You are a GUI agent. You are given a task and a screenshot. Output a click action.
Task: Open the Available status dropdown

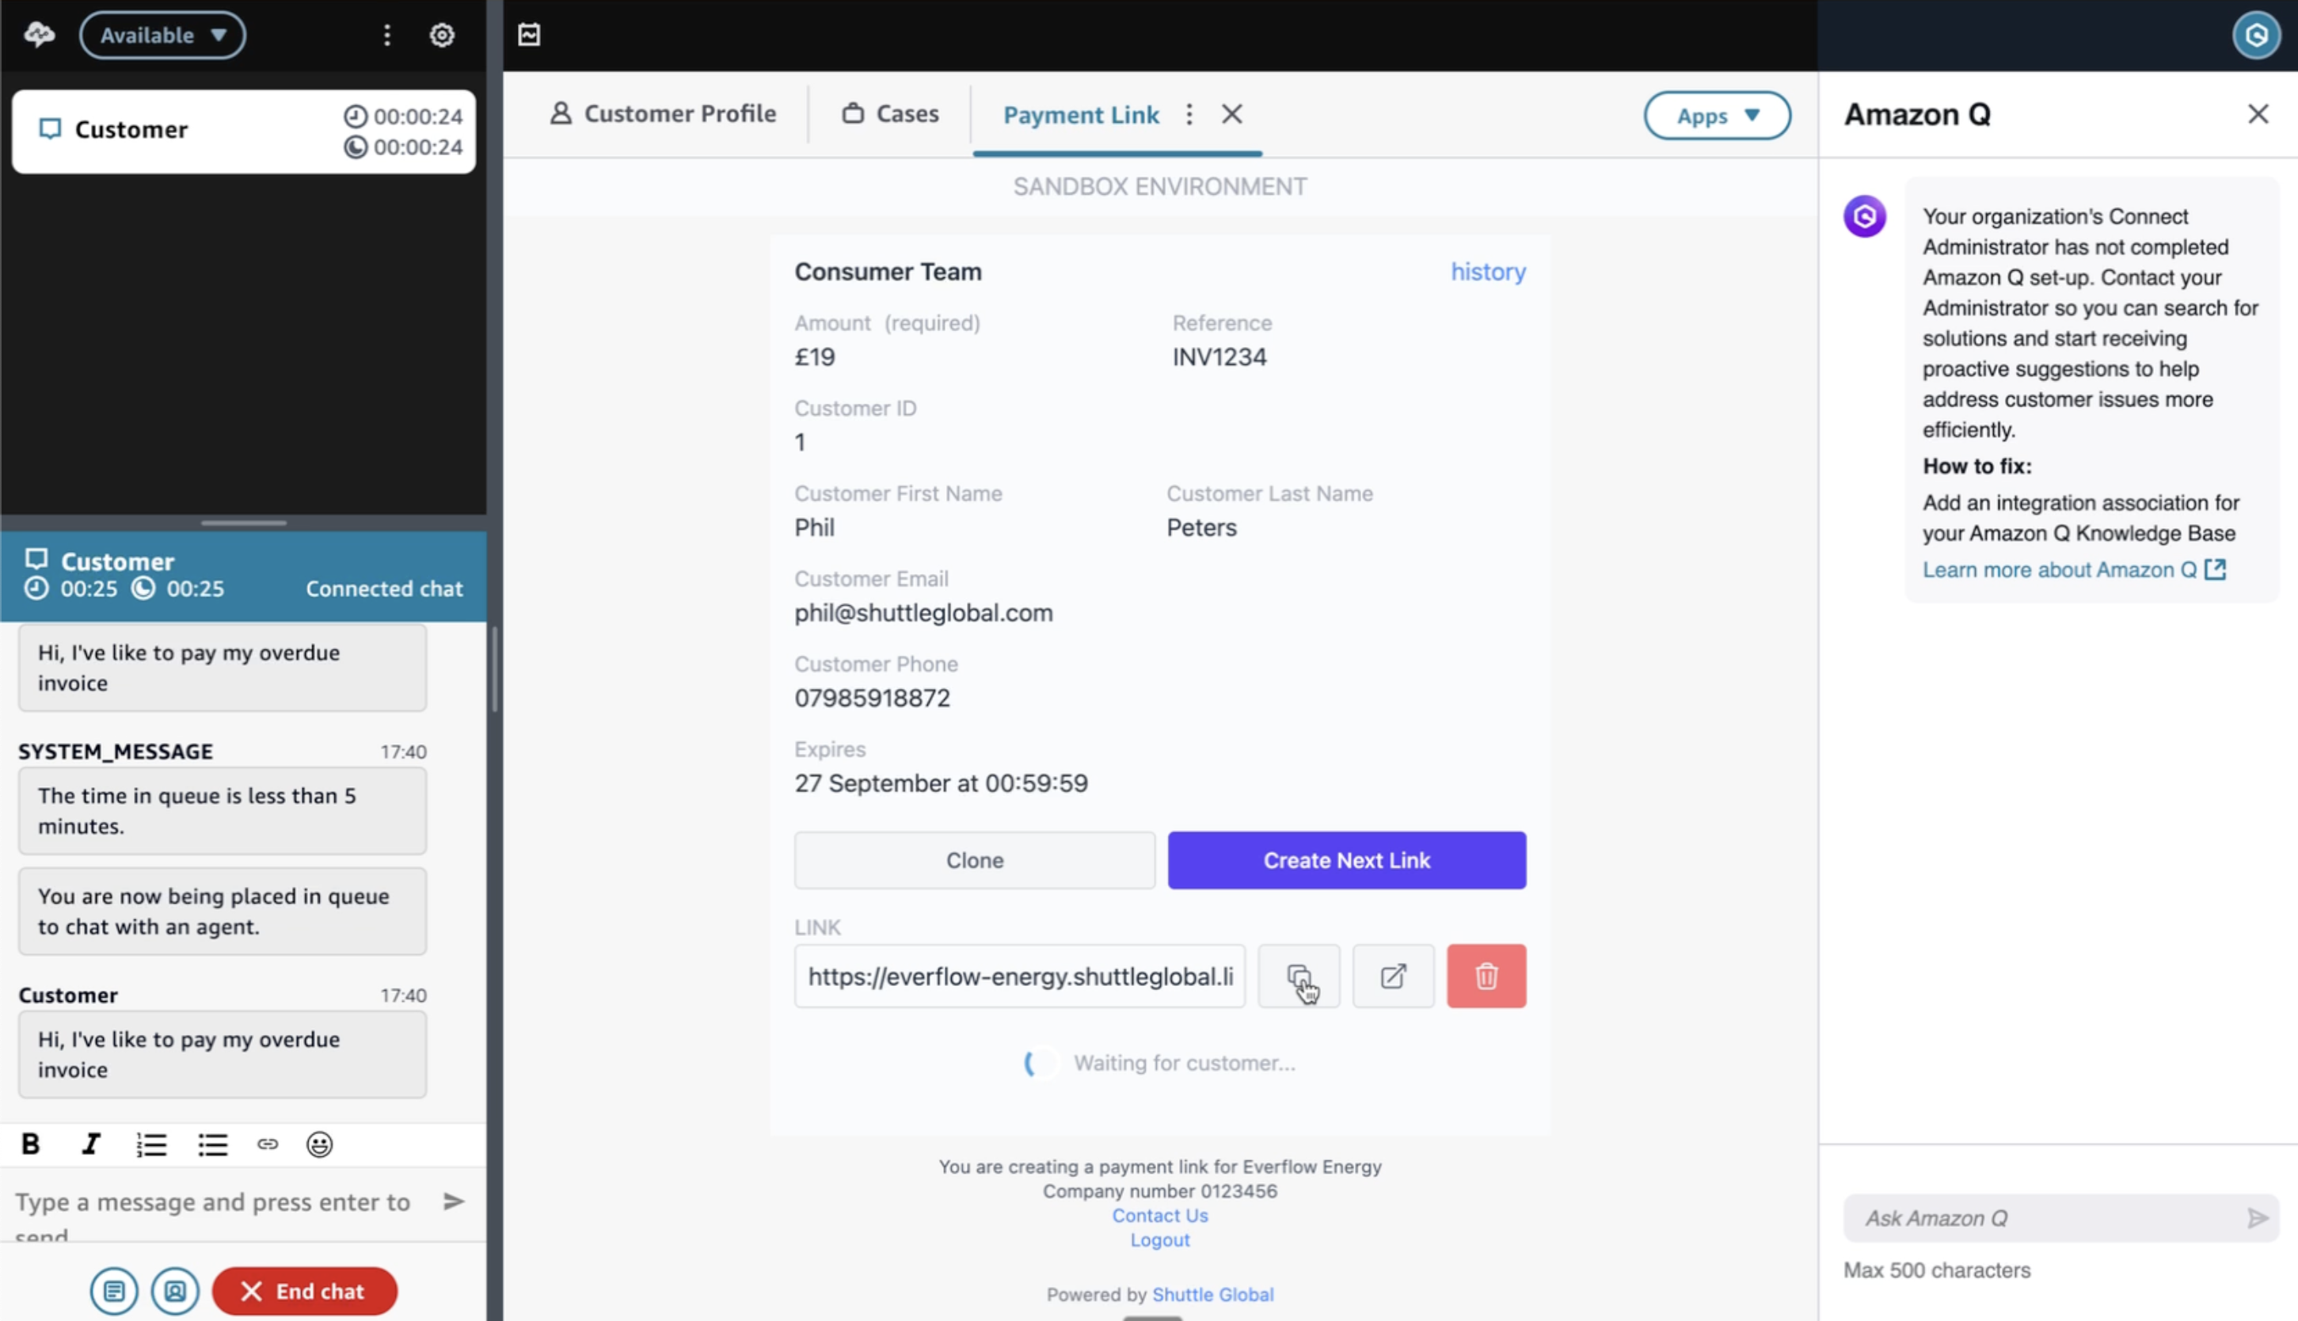point(162,36)
